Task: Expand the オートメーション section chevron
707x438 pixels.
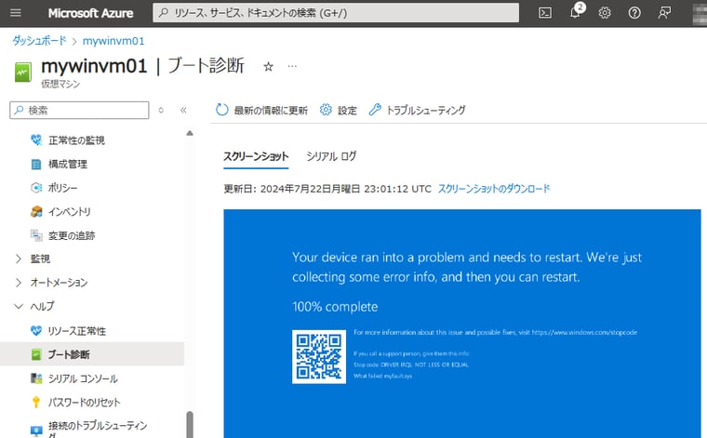Action: pos(19,283)
